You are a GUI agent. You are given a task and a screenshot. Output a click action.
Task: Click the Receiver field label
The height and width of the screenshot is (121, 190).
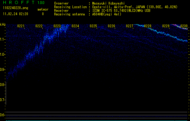[61, 11]
